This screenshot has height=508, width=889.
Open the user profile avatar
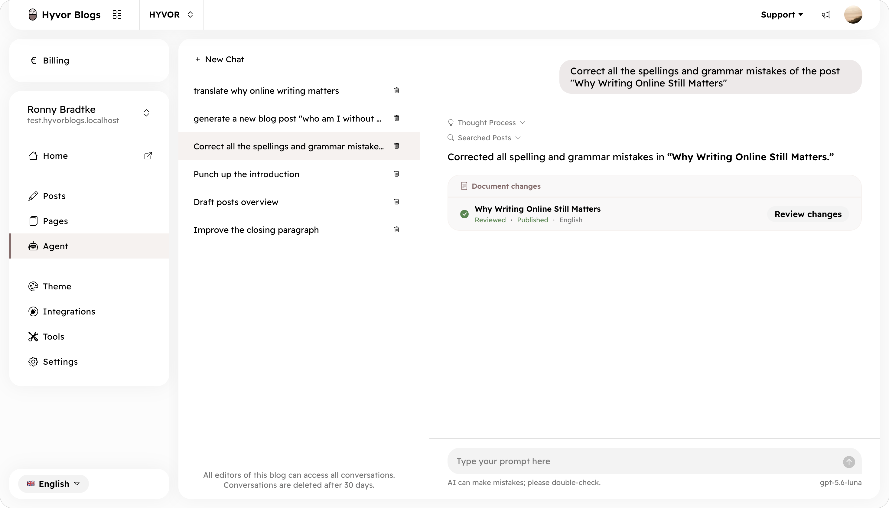853,15
